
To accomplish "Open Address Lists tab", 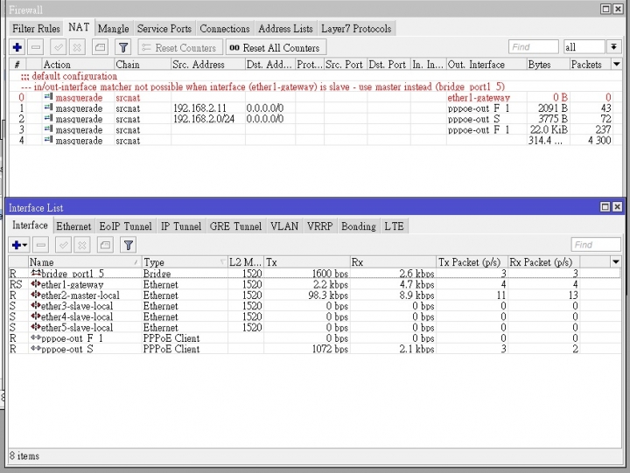I will (x=285, y=29).
